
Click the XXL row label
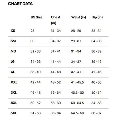click(x=14, y=82)
